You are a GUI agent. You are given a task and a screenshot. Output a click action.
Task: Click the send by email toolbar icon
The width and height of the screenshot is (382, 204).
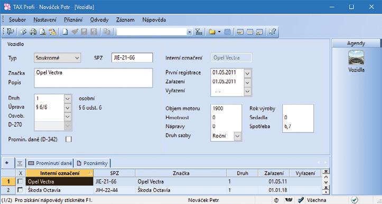(52, 32)
